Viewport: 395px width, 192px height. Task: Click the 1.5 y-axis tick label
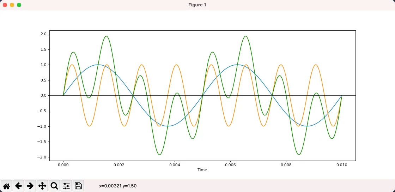tap(43, 49)
